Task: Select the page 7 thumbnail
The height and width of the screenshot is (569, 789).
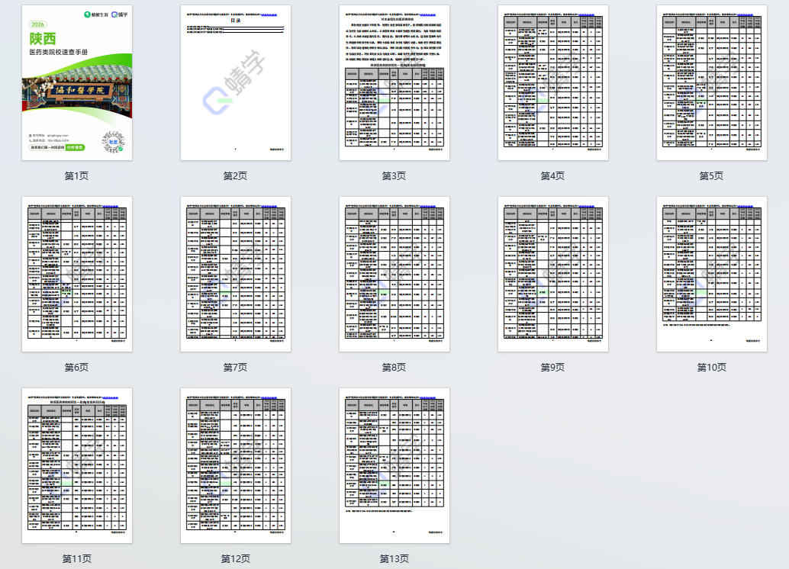Action: 235,274
